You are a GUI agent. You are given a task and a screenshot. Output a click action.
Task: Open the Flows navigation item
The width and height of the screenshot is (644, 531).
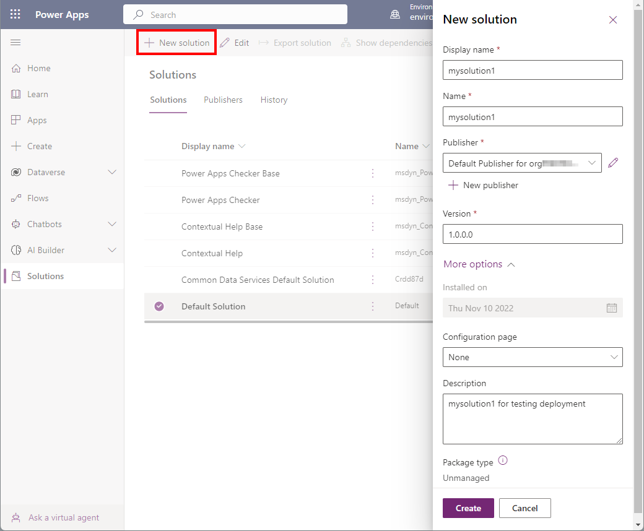pyautogui.click(x=38, y=198)
